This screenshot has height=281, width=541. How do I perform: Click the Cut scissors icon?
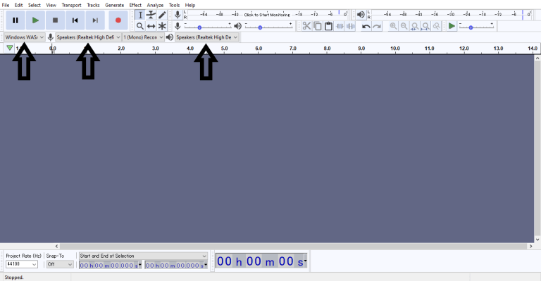(306, 26)
